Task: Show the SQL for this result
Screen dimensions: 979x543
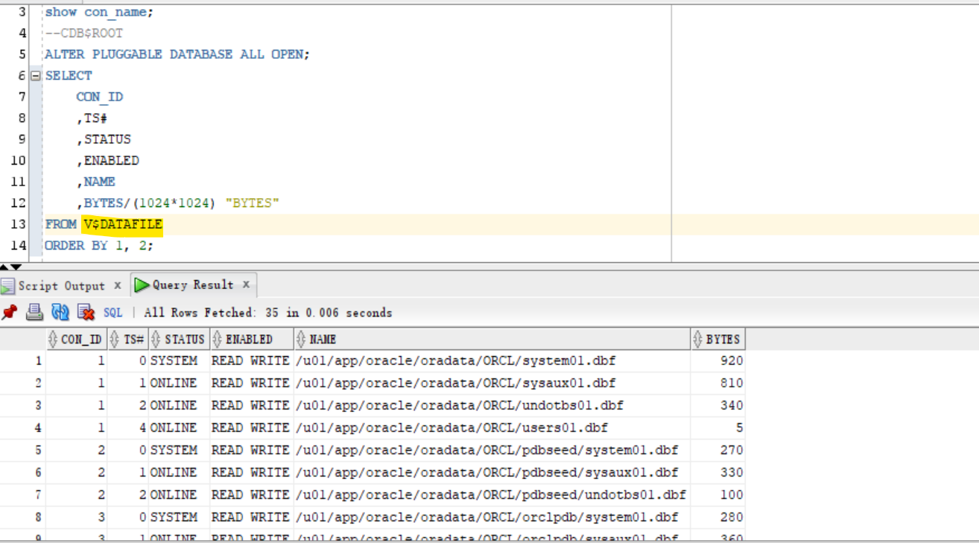Action: [113, 313]
